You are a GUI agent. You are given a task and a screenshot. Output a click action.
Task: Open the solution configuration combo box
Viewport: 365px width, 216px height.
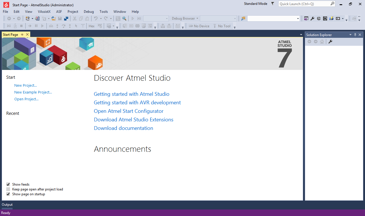(156, 18)
